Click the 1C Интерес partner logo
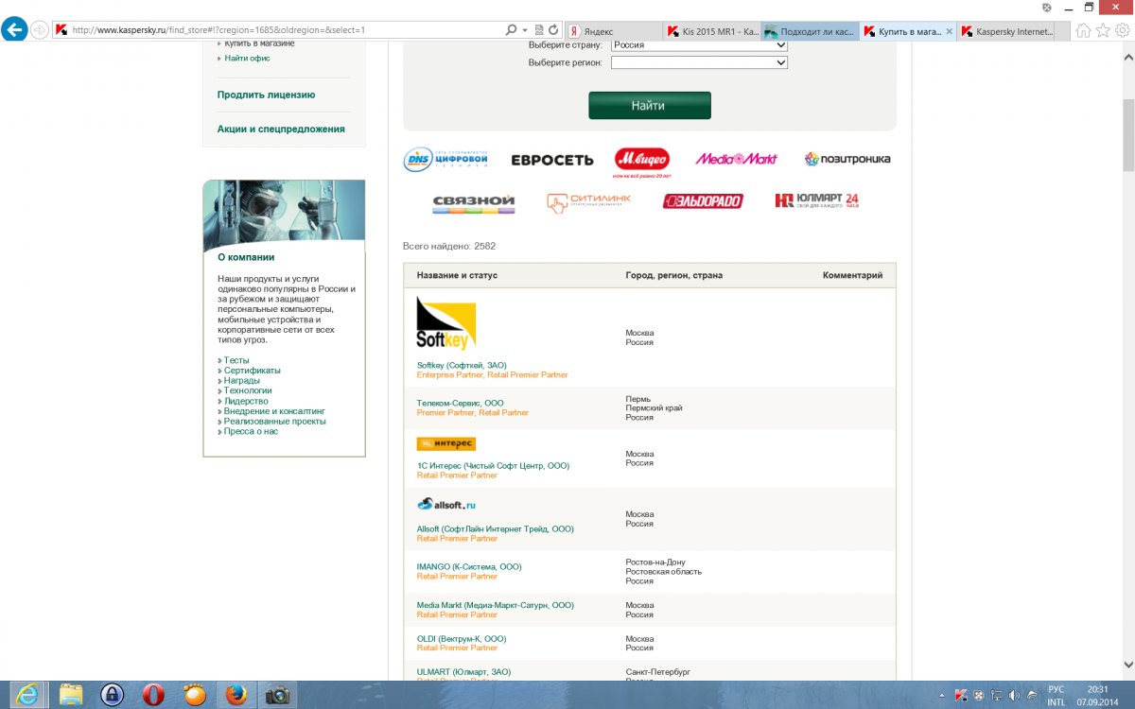The height and width of the screenshot is (709, 1135). click(446, 443)
